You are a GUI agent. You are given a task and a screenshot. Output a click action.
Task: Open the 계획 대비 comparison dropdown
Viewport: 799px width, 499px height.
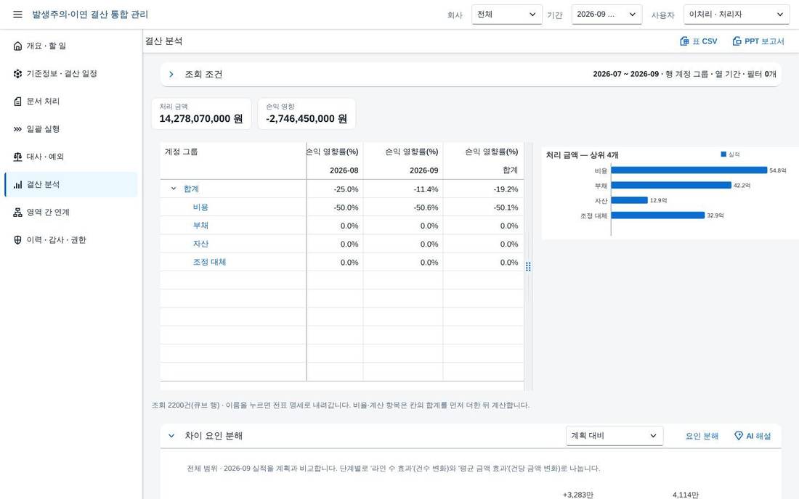pyautogui.click(x=614, y=436)
